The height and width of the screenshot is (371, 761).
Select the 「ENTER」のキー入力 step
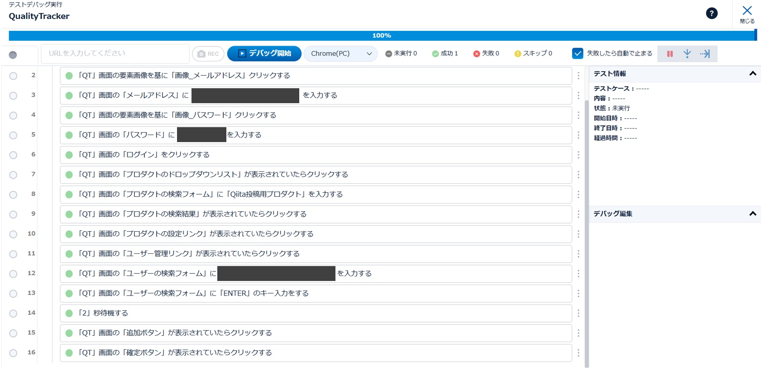coord(316,293)
